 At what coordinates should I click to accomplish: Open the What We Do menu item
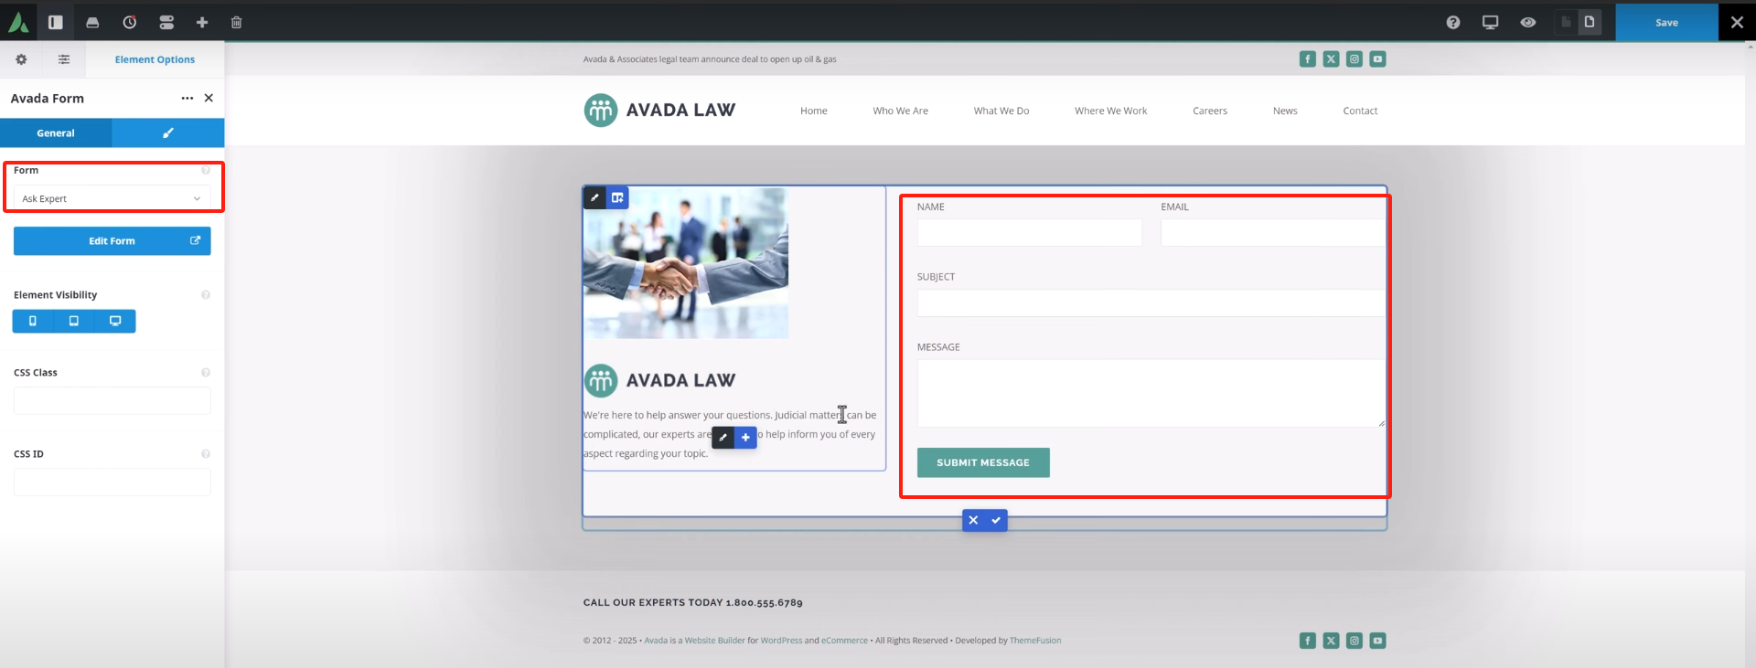tap(1001, 111)
